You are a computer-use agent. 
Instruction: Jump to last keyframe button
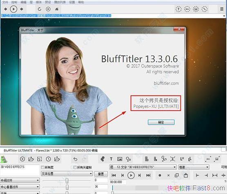click(x=148, y=175)
